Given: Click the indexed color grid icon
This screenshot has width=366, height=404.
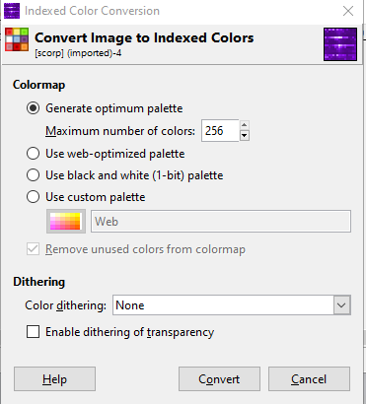Looking at the screenshot, I should click(17, 39).
